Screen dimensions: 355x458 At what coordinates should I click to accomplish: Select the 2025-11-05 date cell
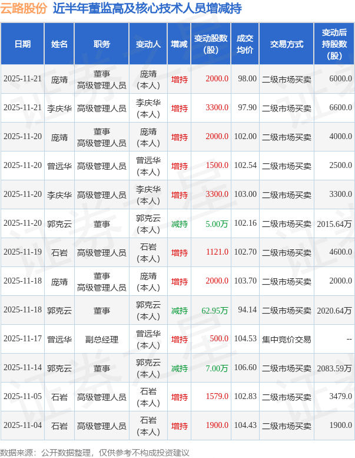(22, 397)
